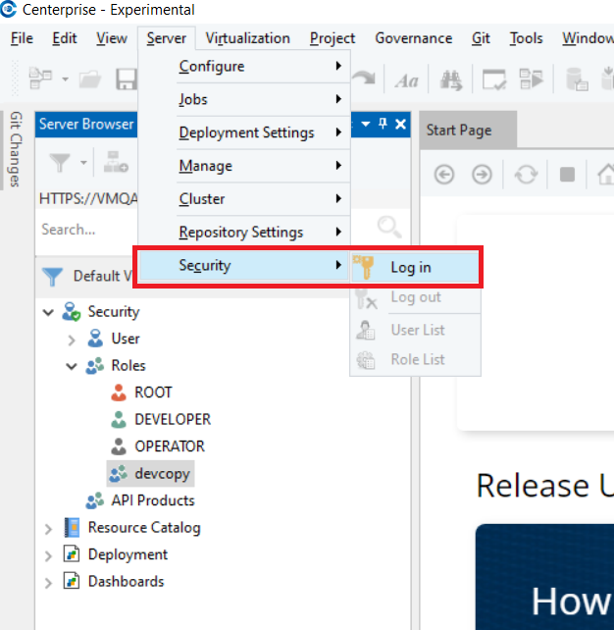Click the database table toolbar icon
The width and height of the screenshot is (614, 630).
(x=577, y=79)
